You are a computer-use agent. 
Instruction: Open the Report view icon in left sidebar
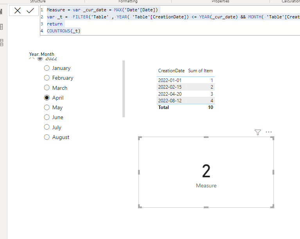1,11
